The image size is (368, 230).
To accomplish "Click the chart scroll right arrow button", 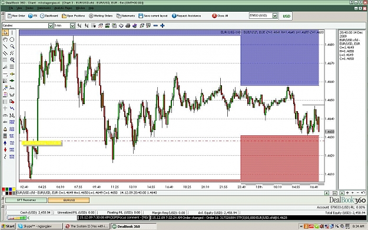I will pyautogui.click(x=342, y=193).
